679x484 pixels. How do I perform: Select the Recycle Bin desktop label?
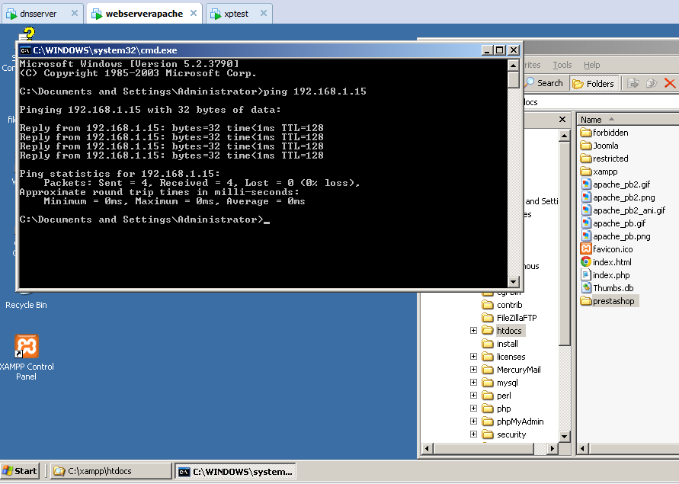click(x=26, y=305)
